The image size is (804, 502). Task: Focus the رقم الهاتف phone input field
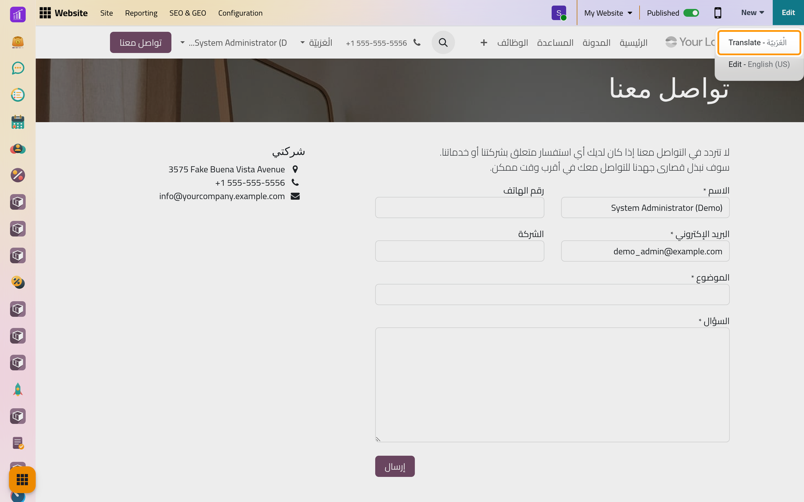tap(460, 207)
